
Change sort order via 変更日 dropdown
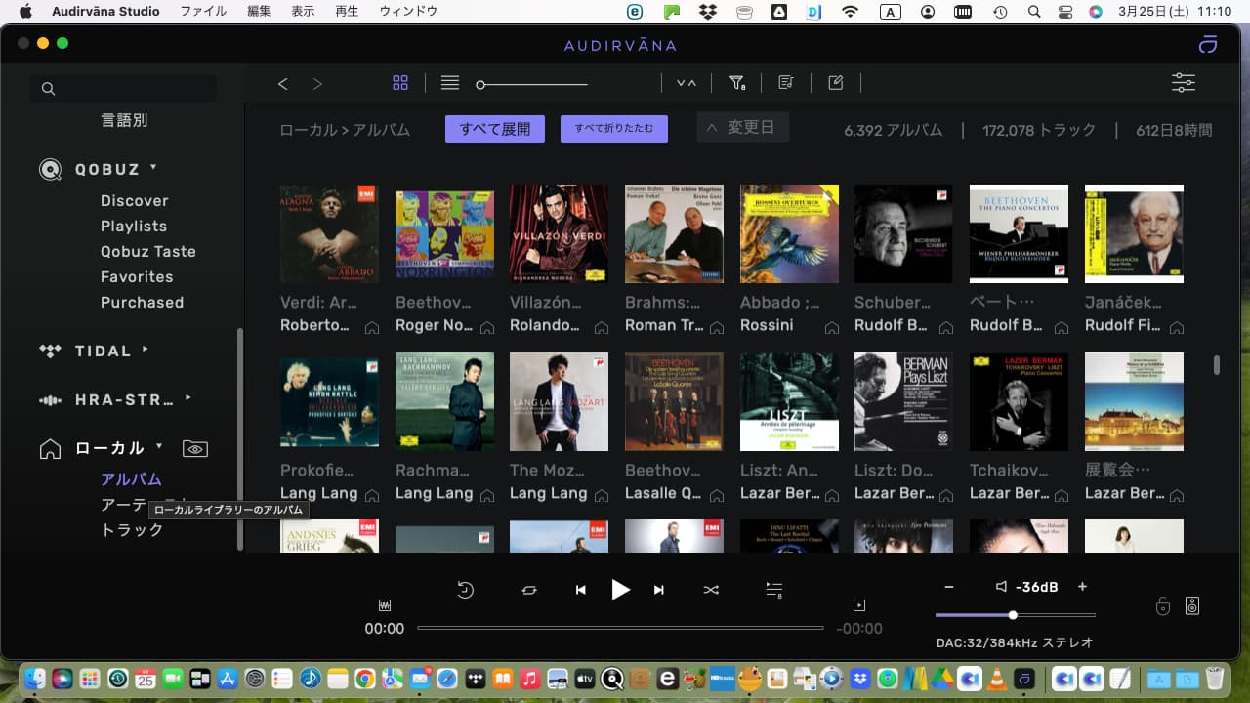pos(742,128)
